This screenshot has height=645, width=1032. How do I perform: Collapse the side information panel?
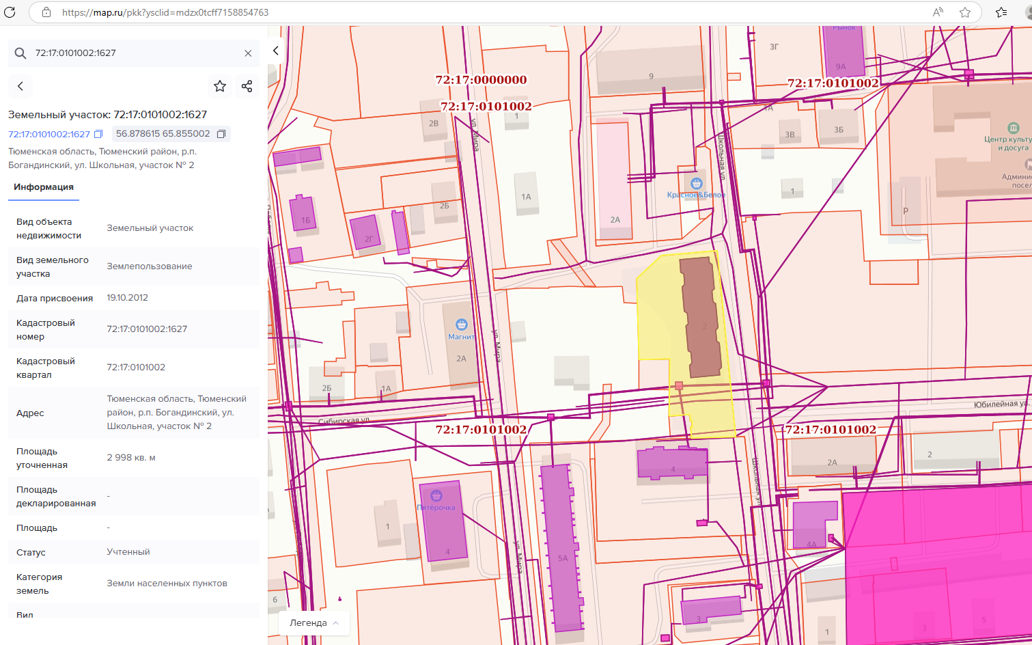(276, 51)
